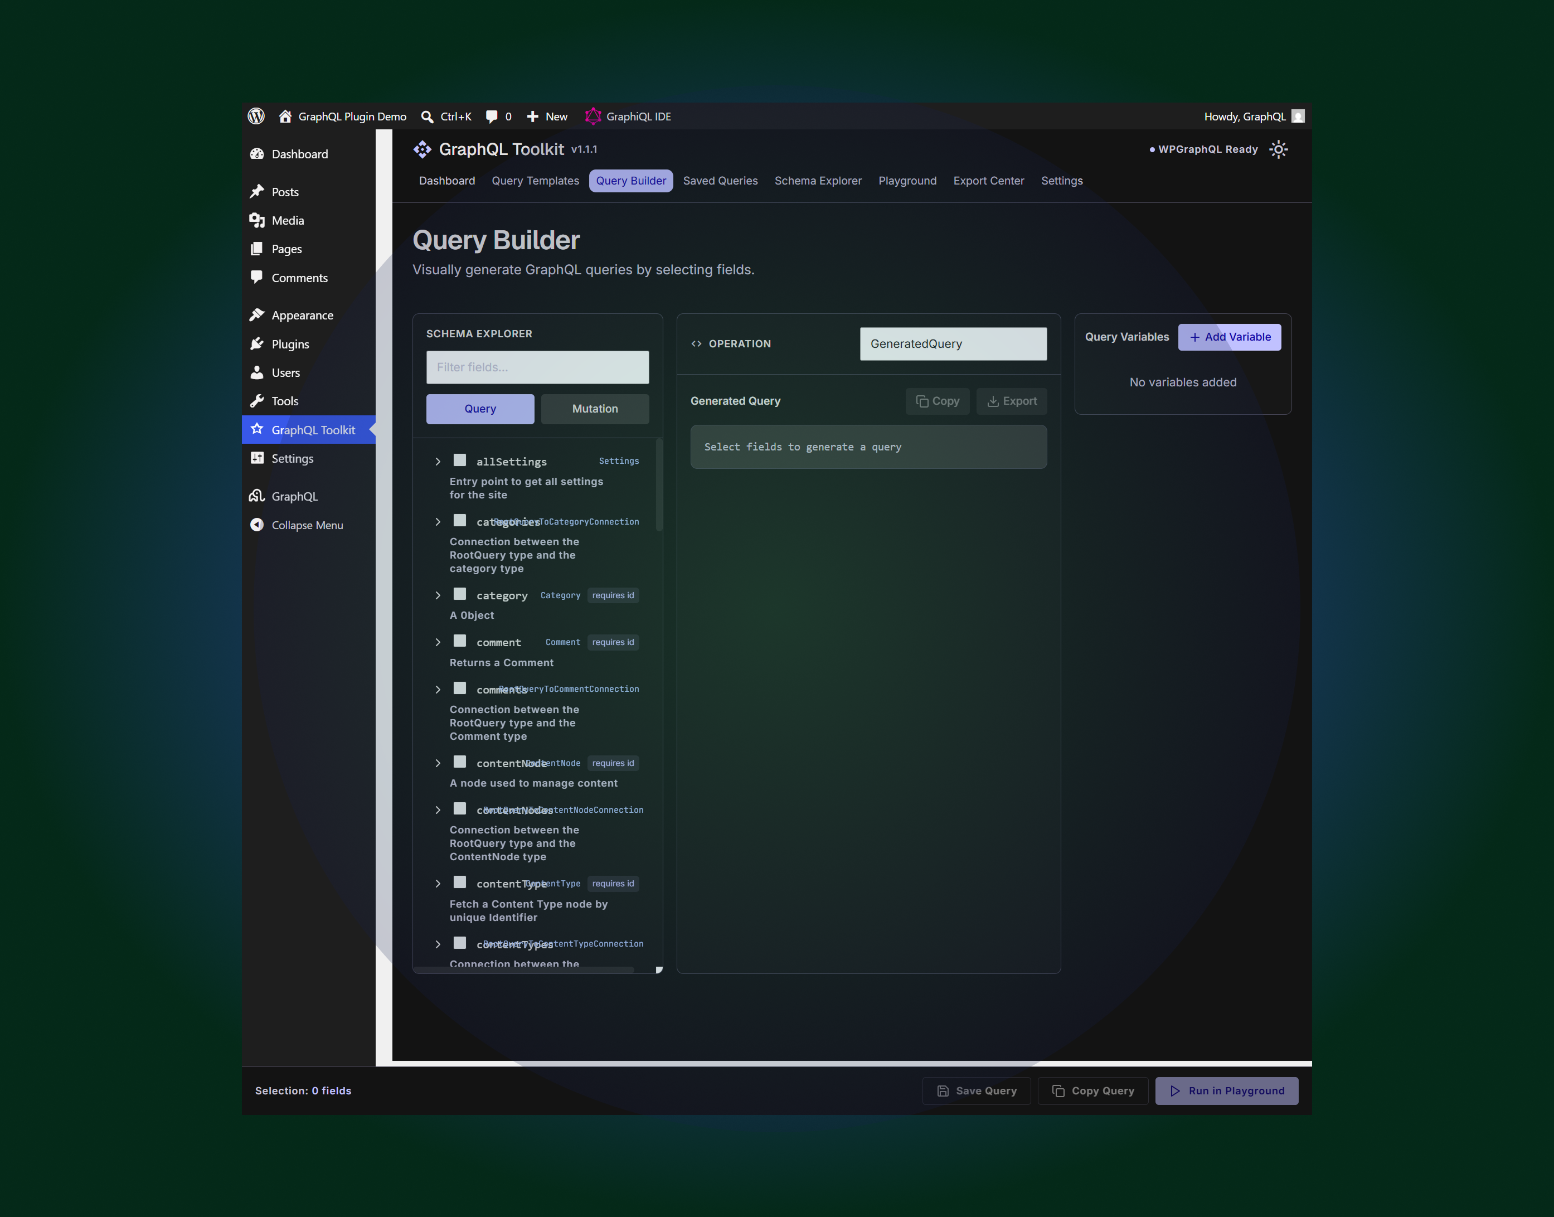Check the contentNodes field checkbox
1554x1217 pixels.
(x=460, y=809)
